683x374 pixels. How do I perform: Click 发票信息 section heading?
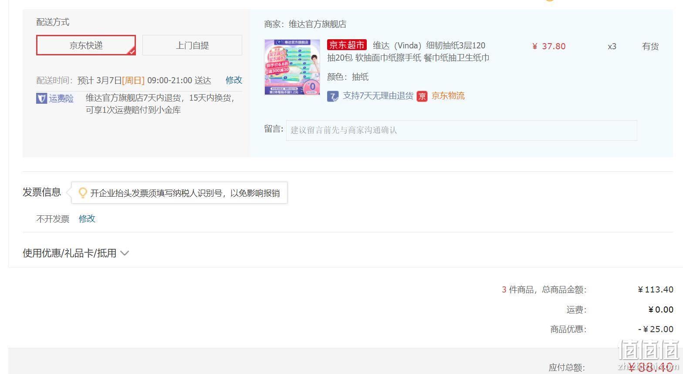point(42,192)
